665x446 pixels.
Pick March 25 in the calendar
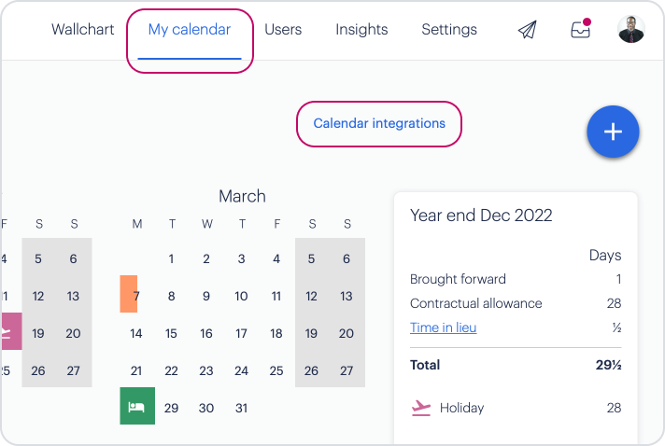point(276,370)
